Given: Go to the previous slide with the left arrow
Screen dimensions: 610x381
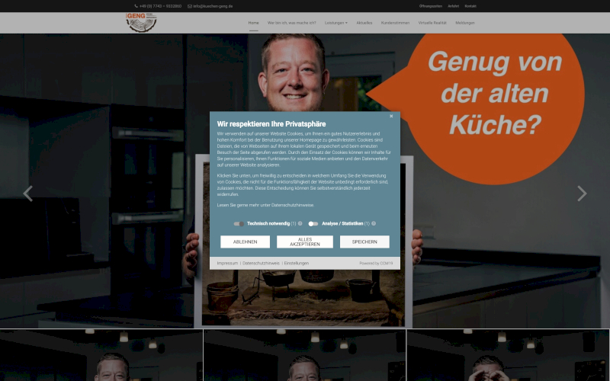Looking at the screenshot, I should click(x=28, y=194).
